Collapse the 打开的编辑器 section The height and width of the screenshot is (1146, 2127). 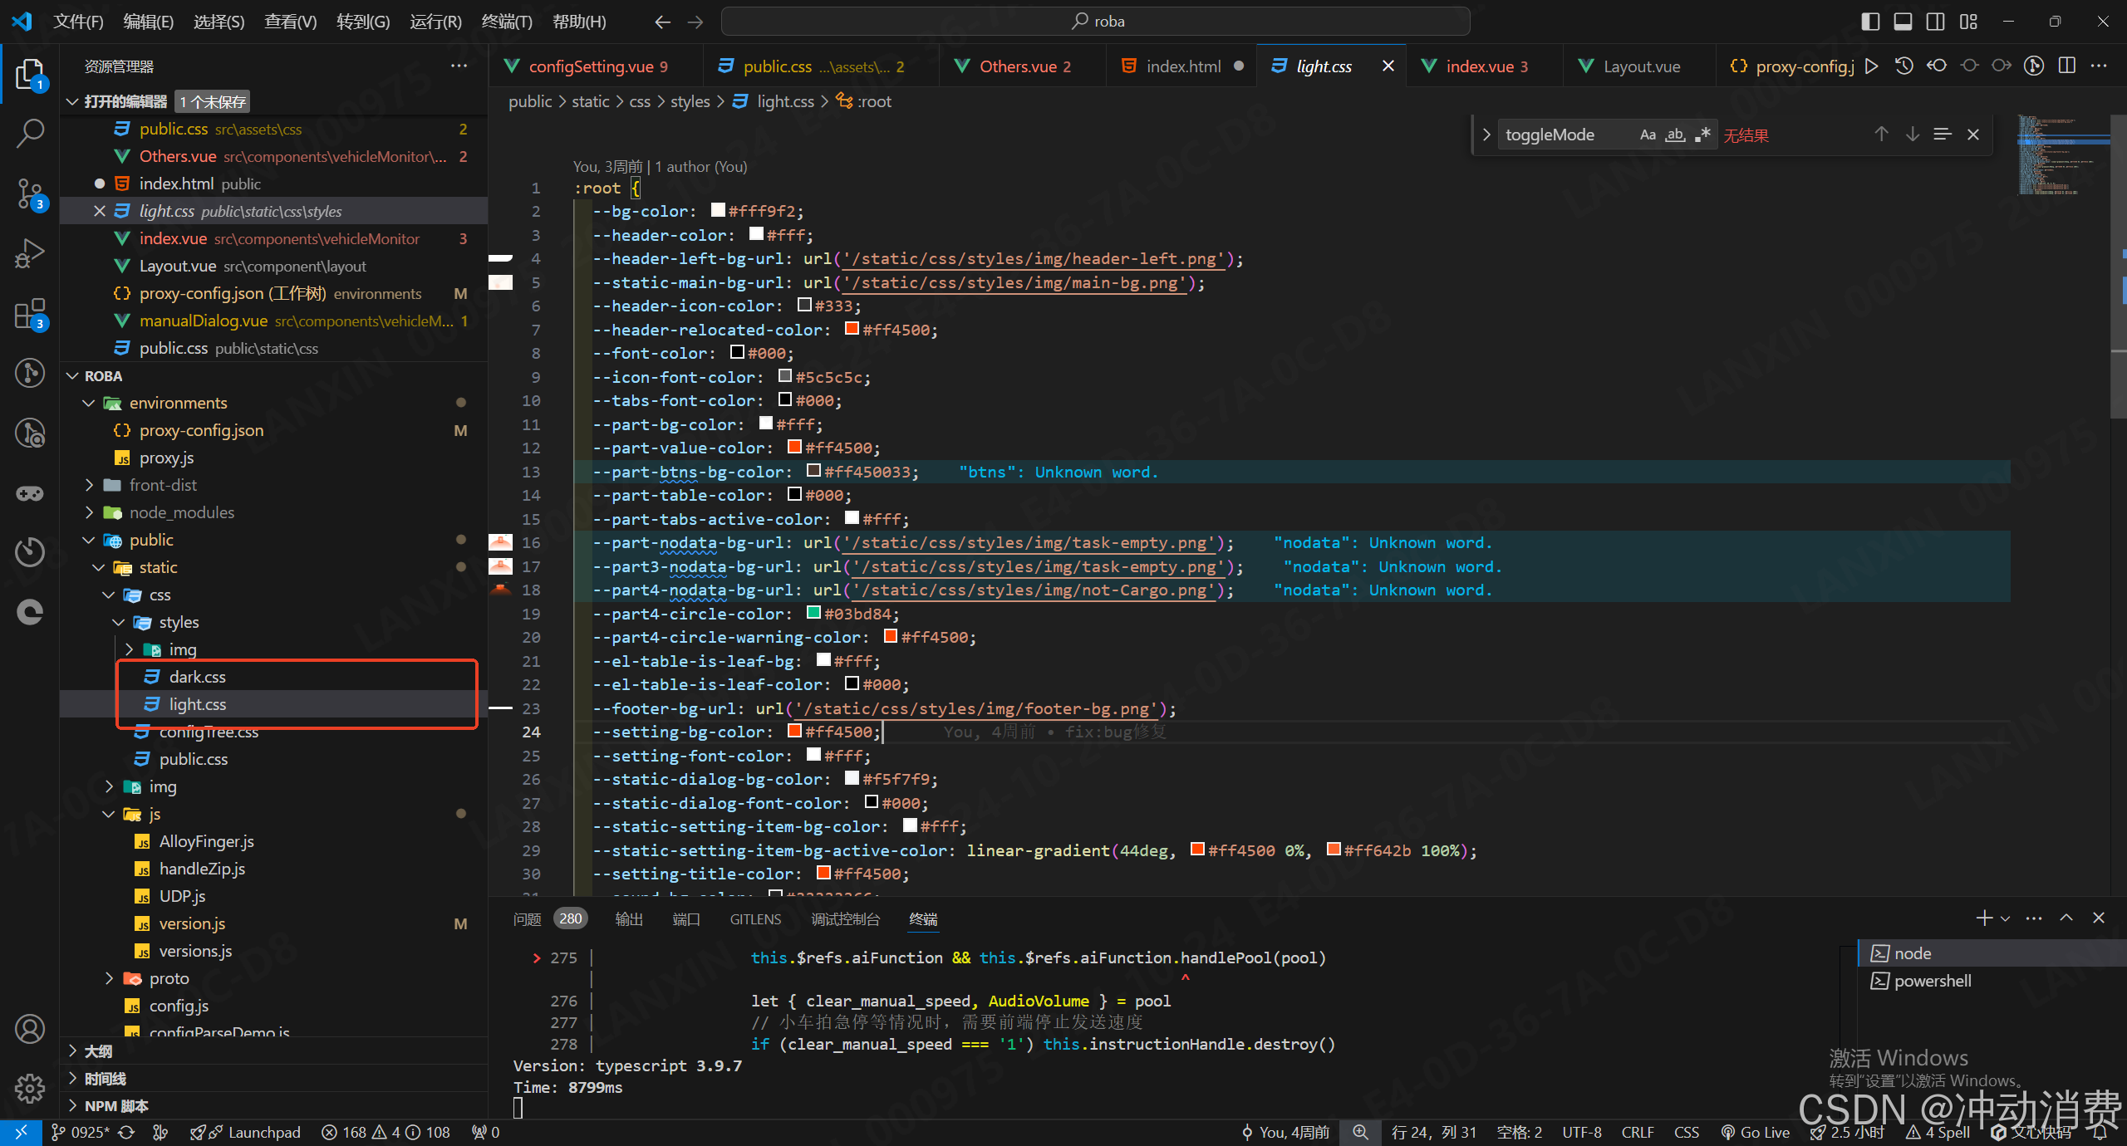click(x=72, y=101)
